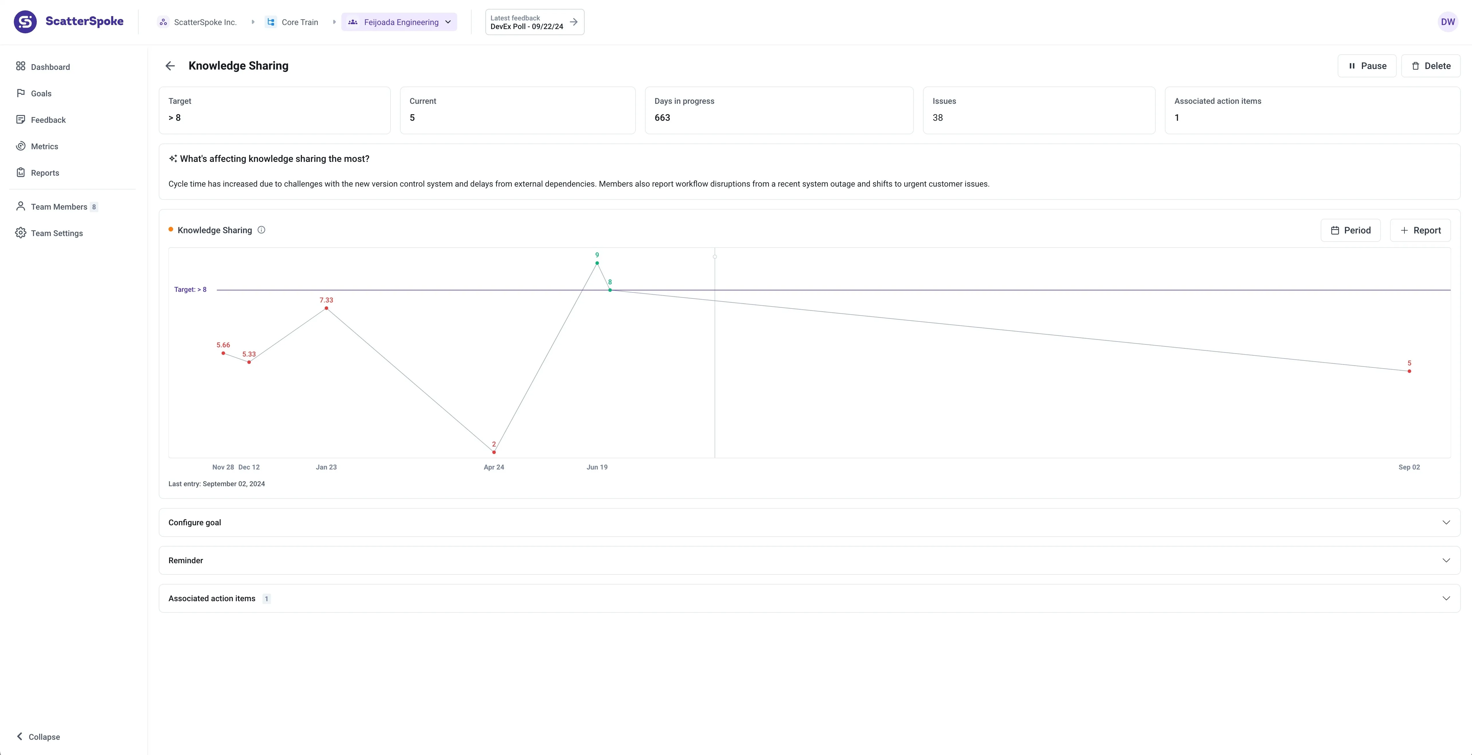Click the info icon beside Knowledge Sharing
This screenshot has width=1472, height=755.
[x=261, y=230]
